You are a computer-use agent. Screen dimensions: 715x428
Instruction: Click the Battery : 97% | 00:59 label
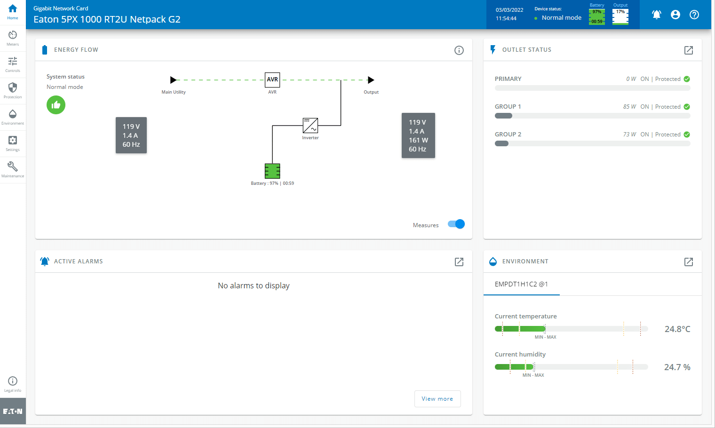click(272, 183)
